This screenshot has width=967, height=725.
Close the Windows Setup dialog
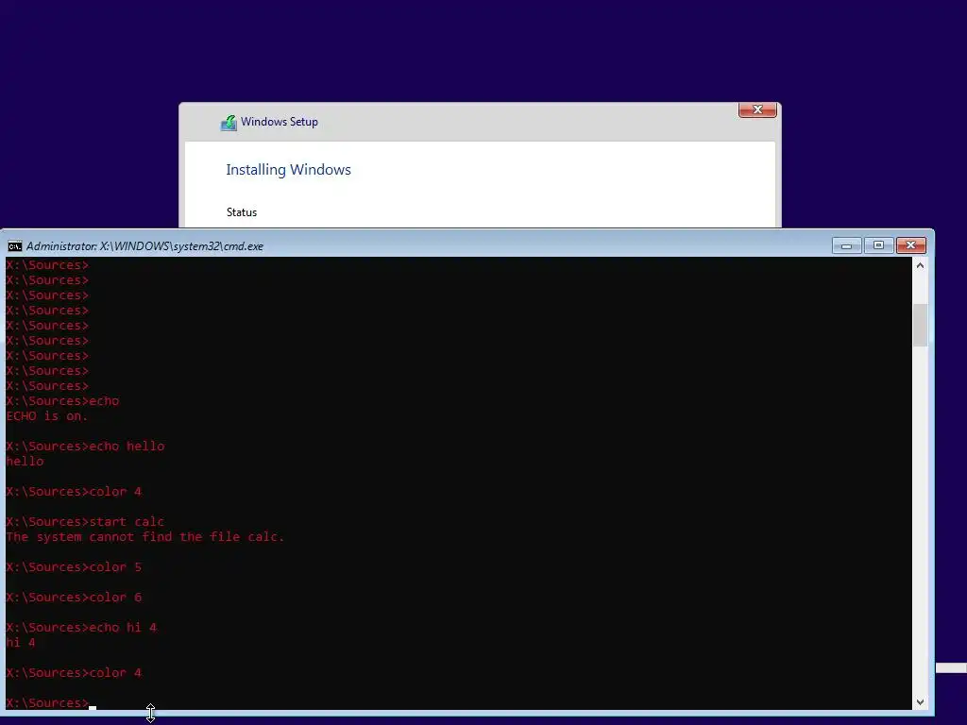tap(757, 110)
